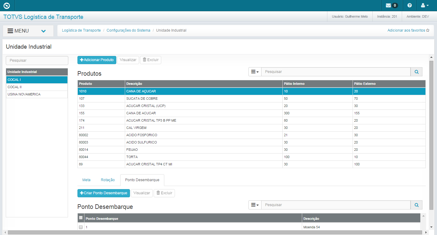Switch to the Meta tab
The image size is (437, 235).
(x=86, y=180)
